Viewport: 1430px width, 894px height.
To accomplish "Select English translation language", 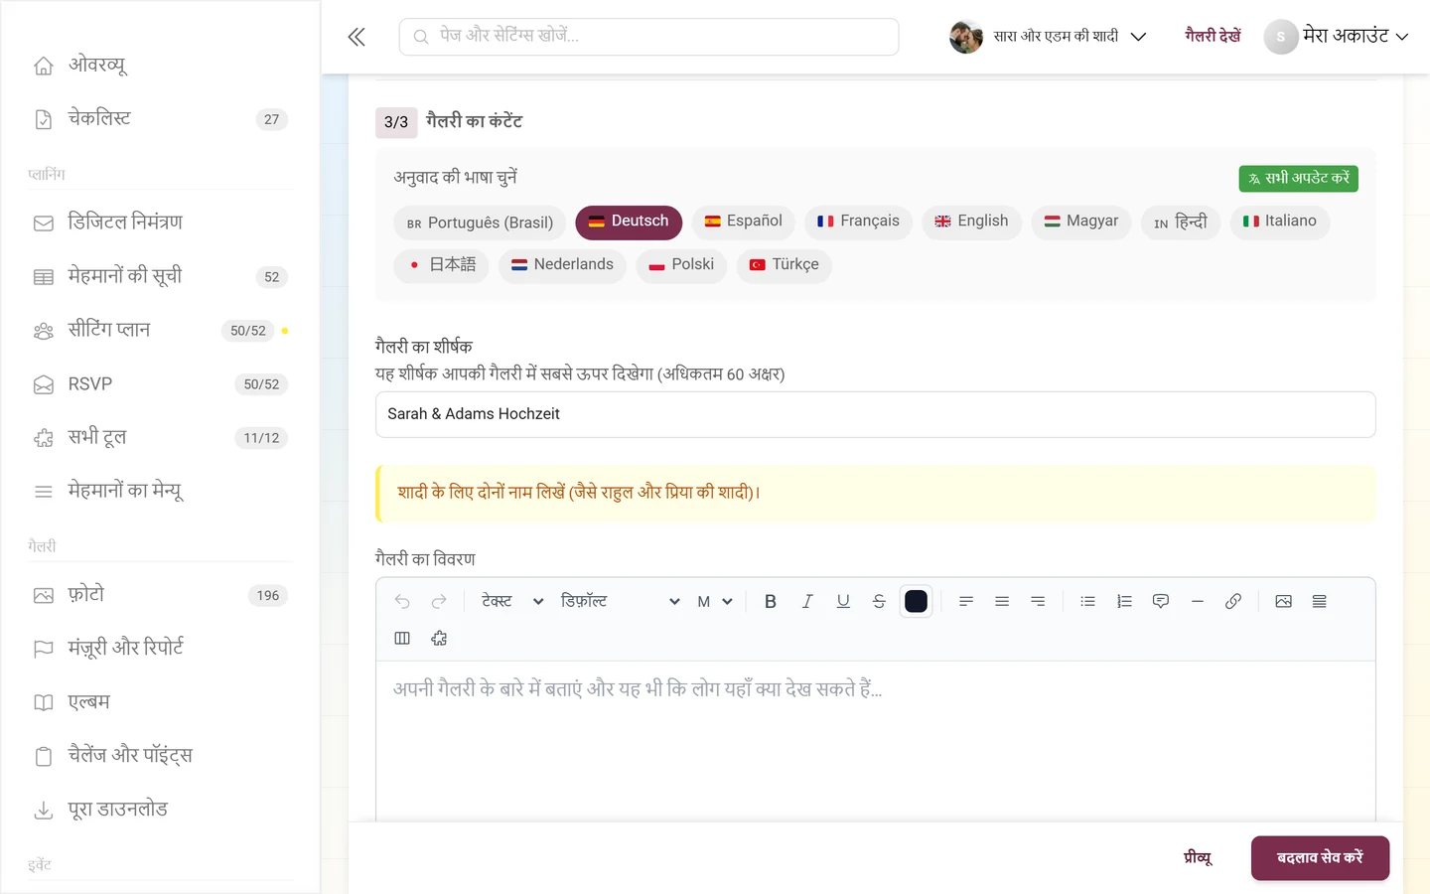I will point(971,222).
